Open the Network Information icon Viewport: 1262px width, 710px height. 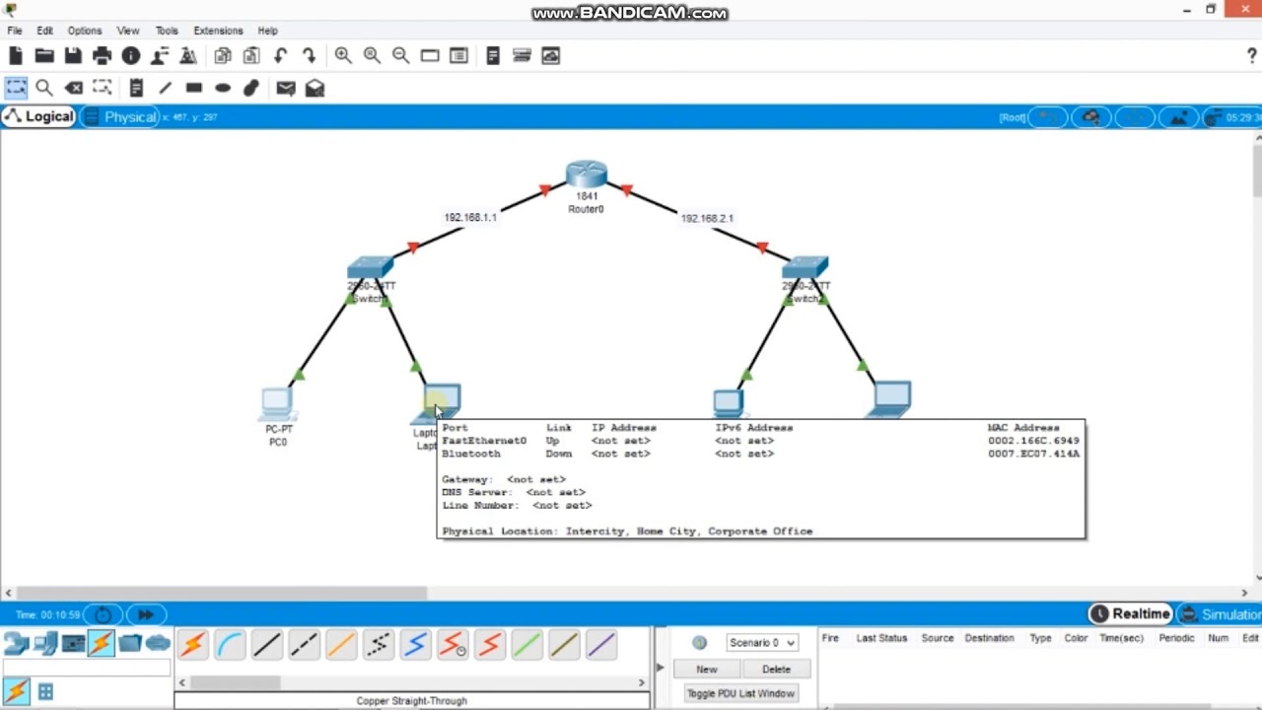(130, 56)
